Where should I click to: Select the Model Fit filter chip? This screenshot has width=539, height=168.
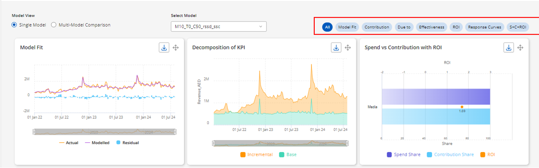(x=347, y=27)
